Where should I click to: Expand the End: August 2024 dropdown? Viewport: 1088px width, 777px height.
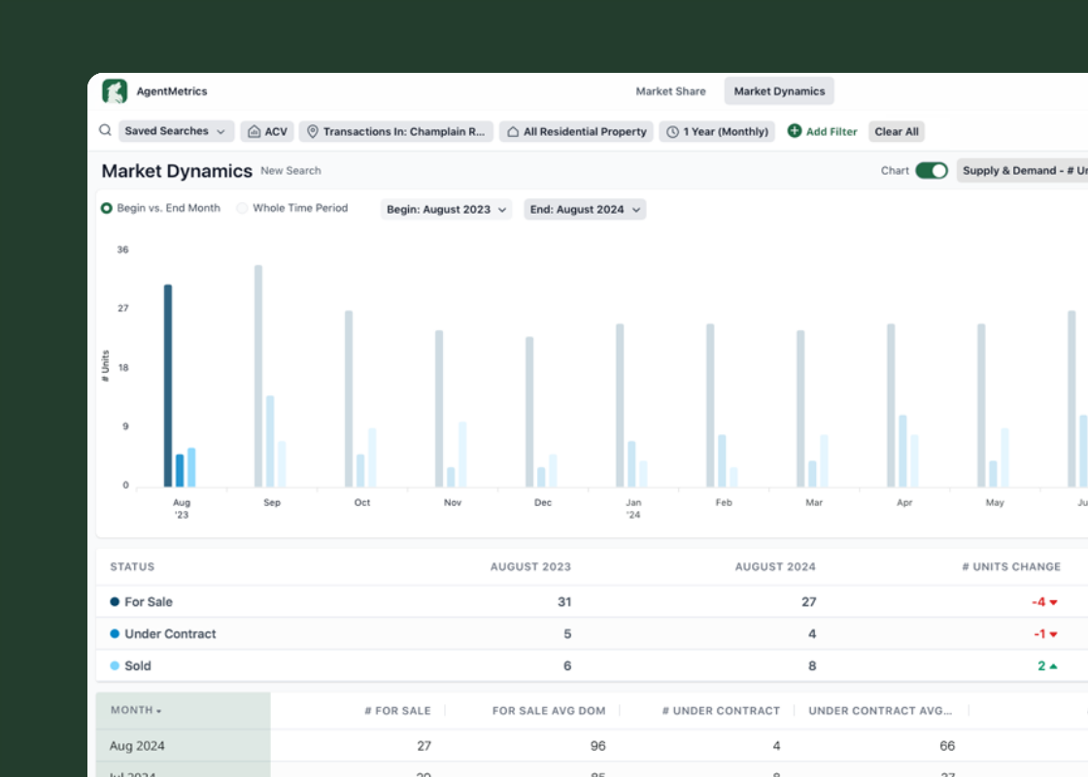click(x=585, y=209)
